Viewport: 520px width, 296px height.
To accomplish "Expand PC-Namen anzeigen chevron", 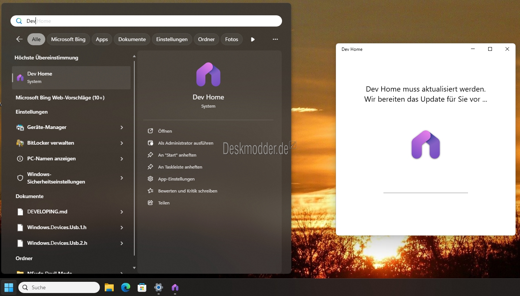I will [x=122, y=159].
